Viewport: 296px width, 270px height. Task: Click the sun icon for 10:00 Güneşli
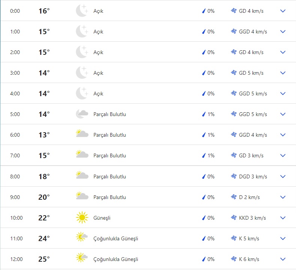tap(82, 218)
